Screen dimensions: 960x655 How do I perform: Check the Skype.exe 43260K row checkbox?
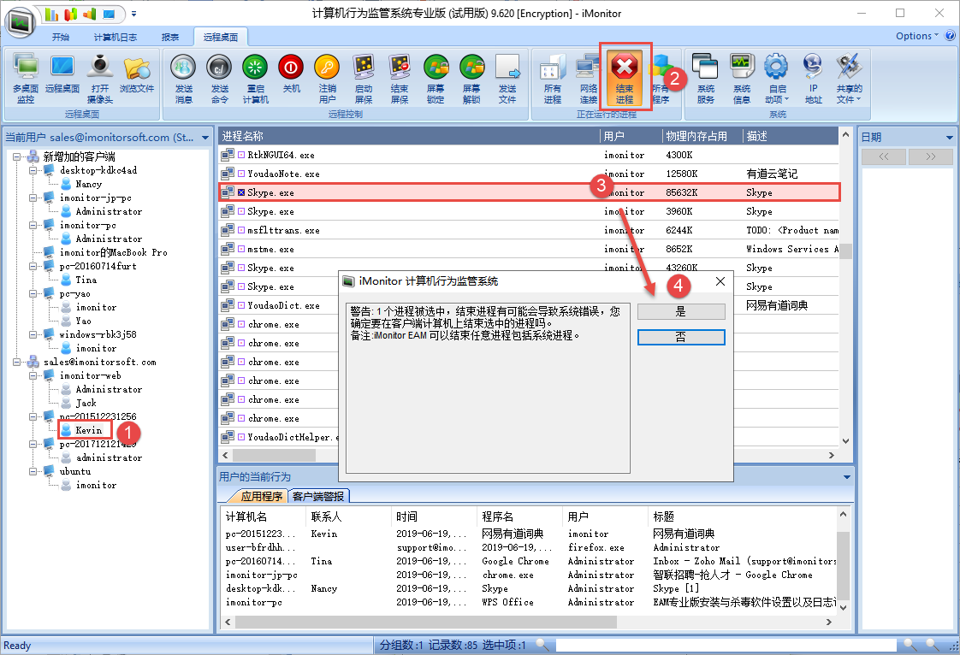coord(241,268)
